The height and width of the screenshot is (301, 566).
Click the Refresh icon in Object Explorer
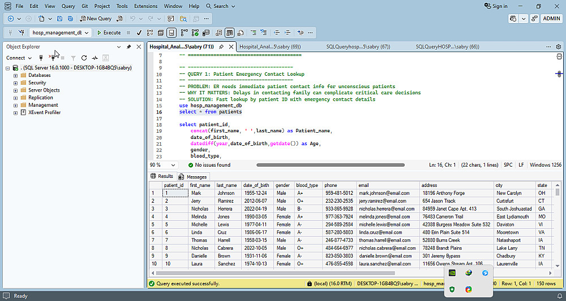84,58
